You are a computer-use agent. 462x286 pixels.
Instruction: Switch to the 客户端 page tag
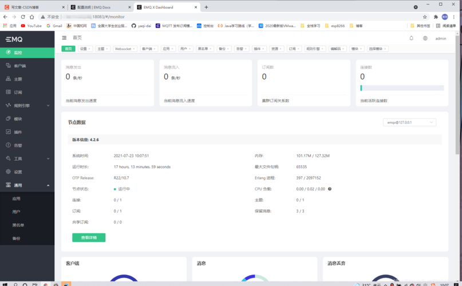click(149, 49)
